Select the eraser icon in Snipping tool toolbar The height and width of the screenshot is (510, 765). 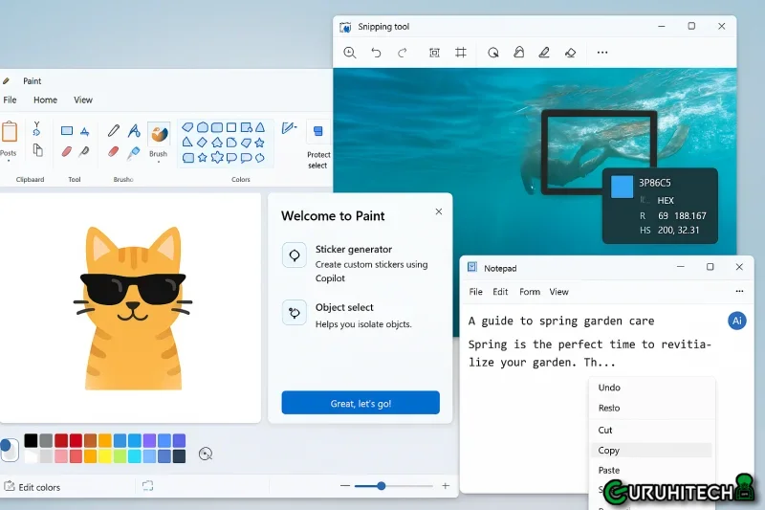point(570,53)
